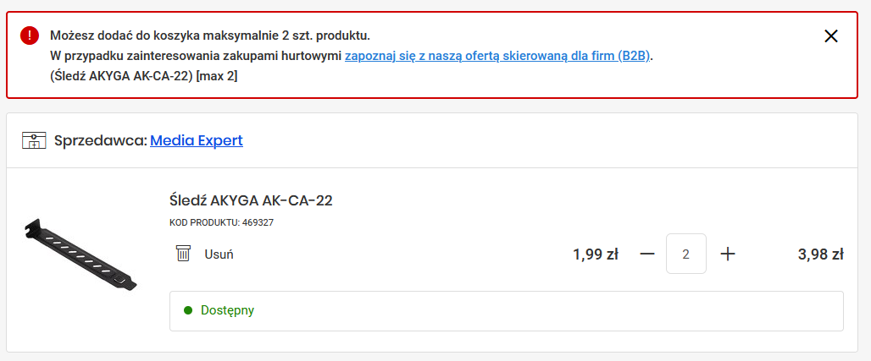Image resolution: width=871 pixels, height=361 pixels.
Task: Click the [max 2] alert line
Action: (x=144, y=76)
